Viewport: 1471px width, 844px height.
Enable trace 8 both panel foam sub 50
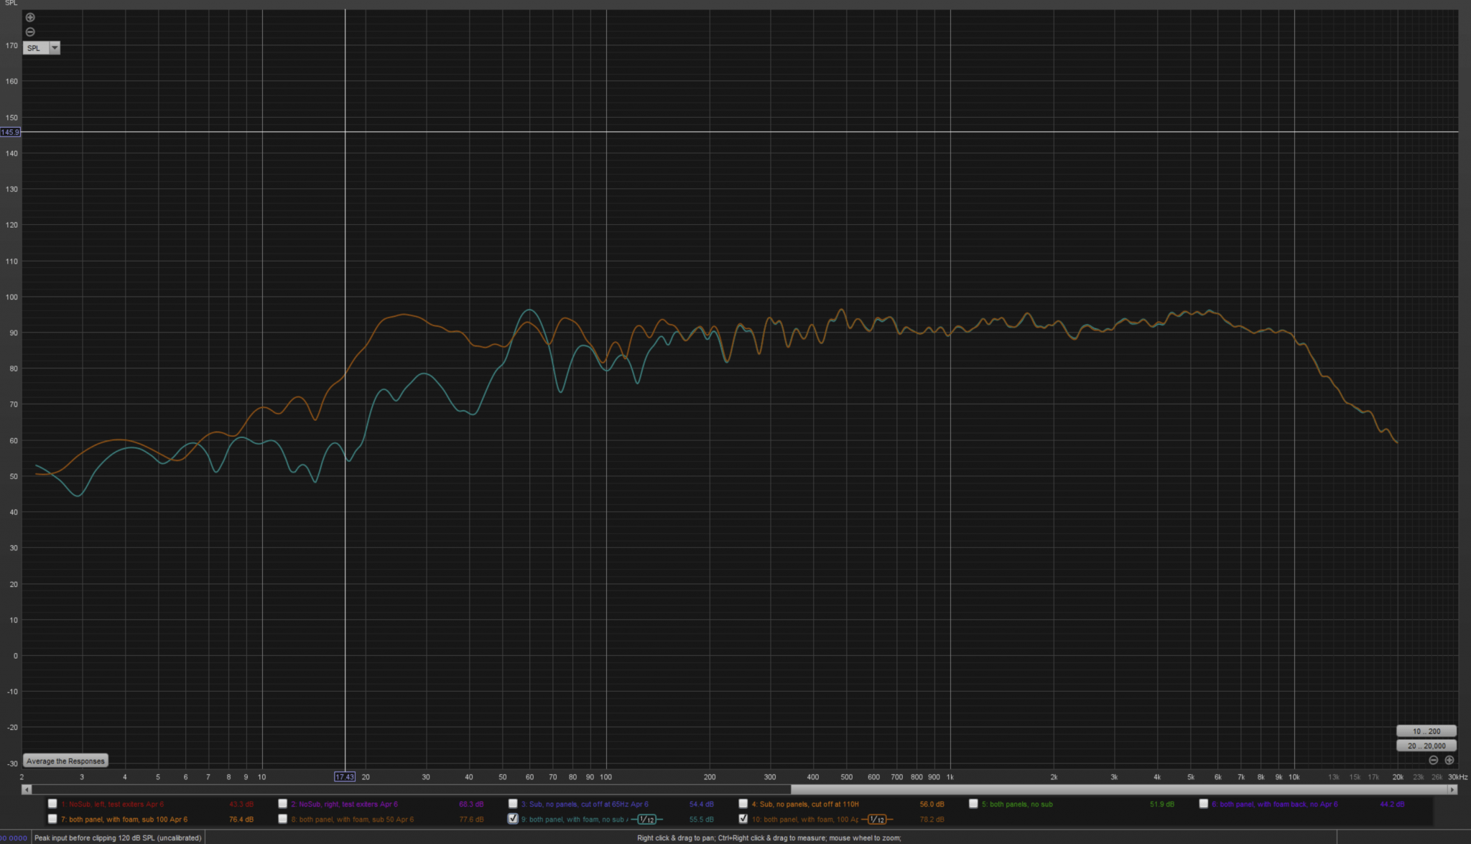pos(283,819)
